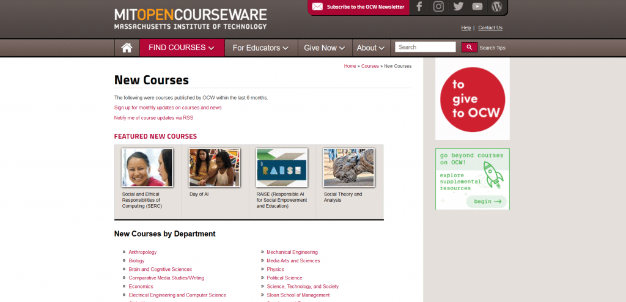Open the Mechanical Engineering link
This screenshot has width=626, height=302.
pos(292,252)
